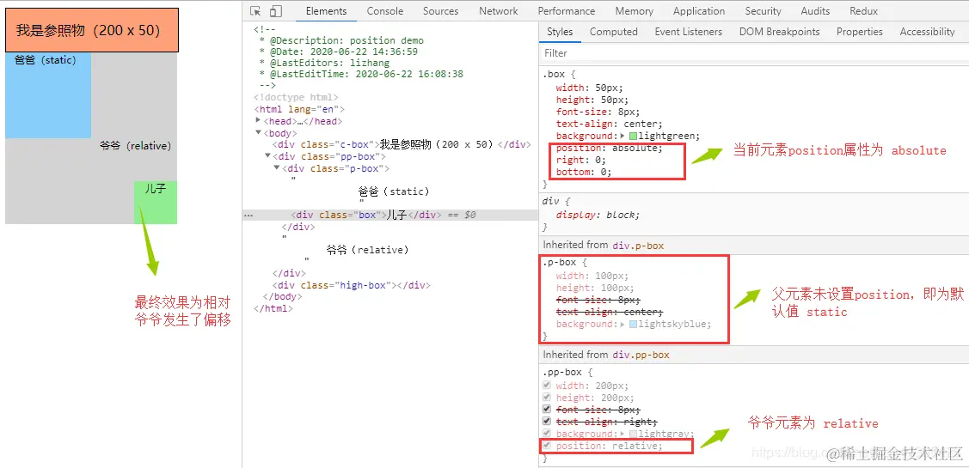This screenshot has height=468, width=969.
Task: Open the Memory tab
Action: pos(634,11)
